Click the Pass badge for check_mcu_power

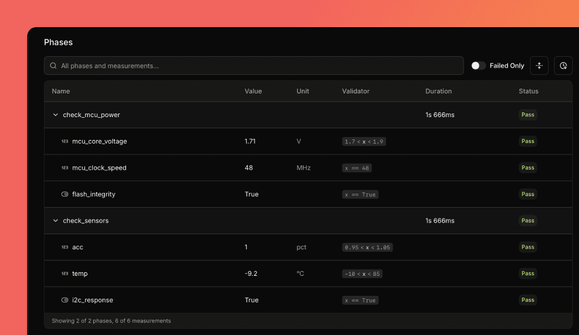tap(528, 115)
